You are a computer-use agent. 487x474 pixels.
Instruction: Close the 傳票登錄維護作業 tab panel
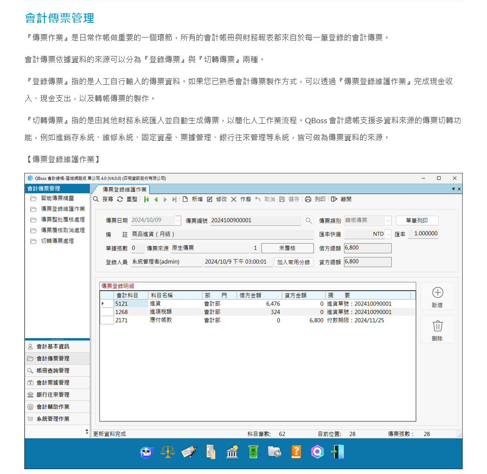point(459,189)
